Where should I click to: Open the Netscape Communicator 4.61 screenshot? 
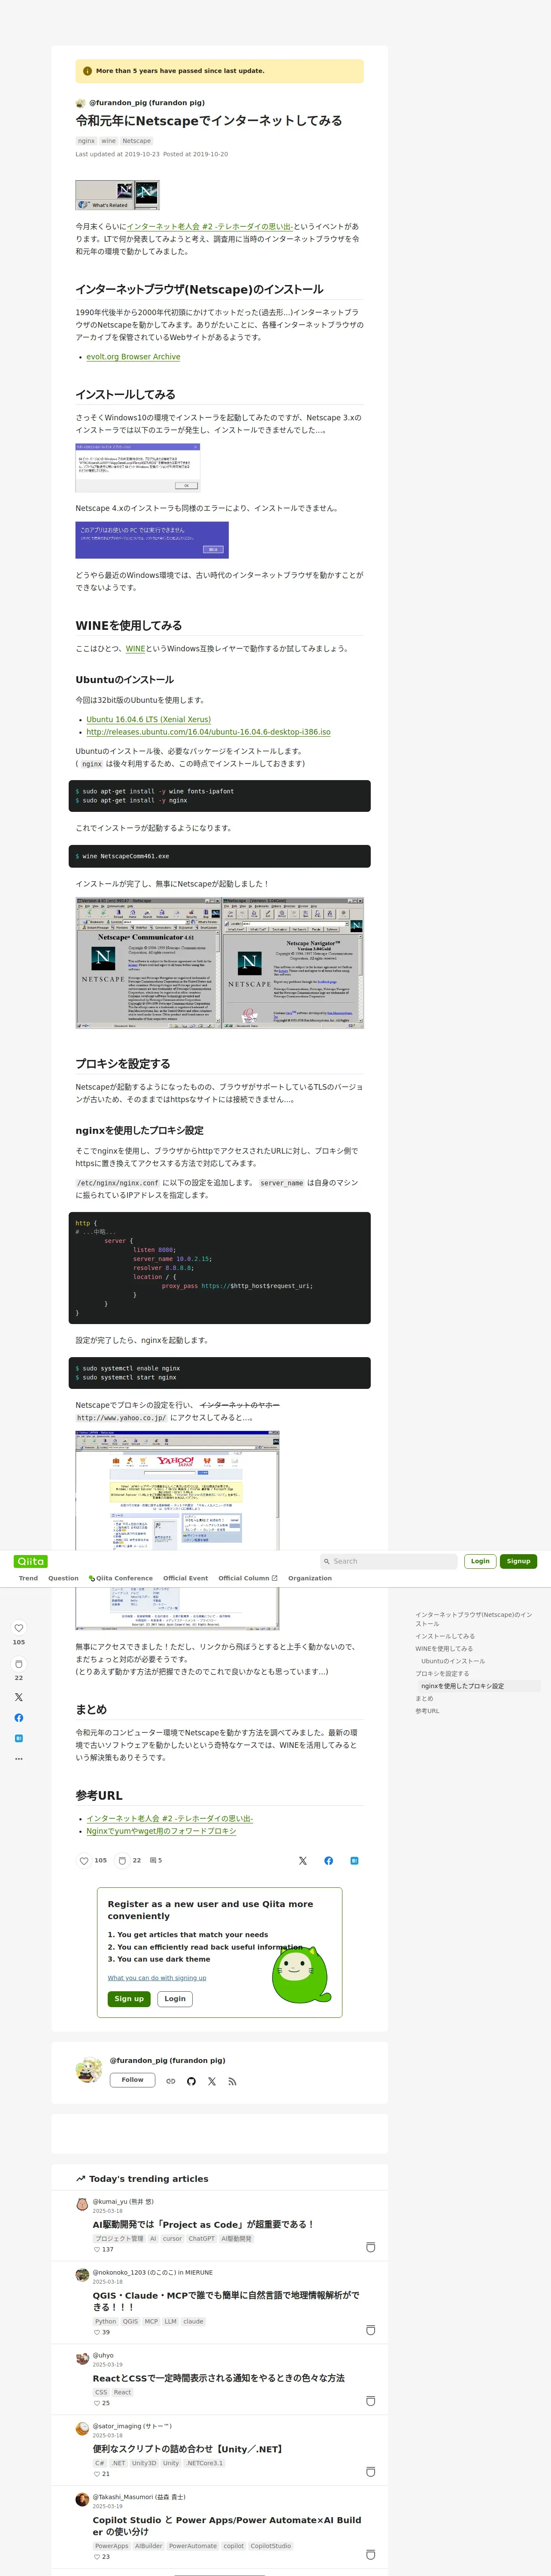[220, 963]
